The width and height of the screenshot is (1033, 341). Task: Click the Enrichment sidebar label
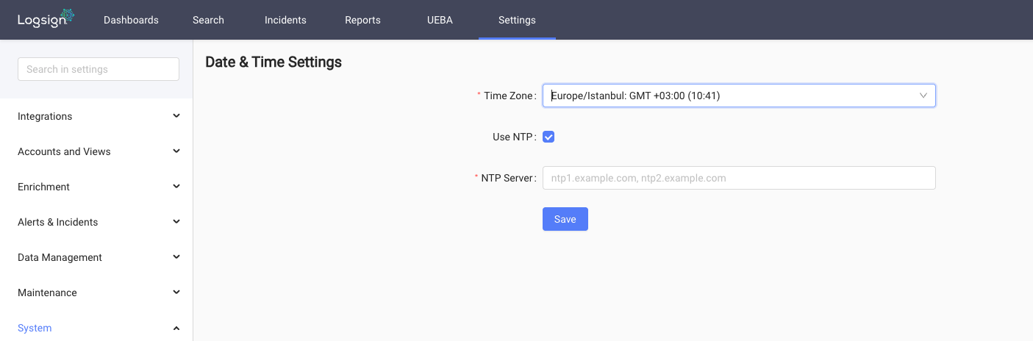(x=43, y=187)
